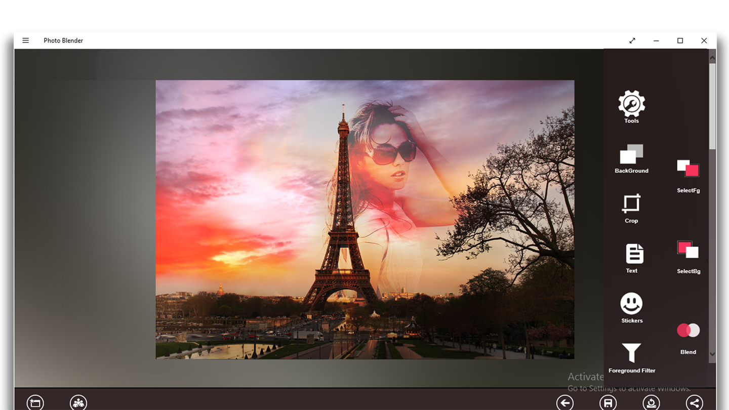Save the image with floppy disk icon
Screen dimensions: 729x410
pyautogui.click(x=608, y=403)
